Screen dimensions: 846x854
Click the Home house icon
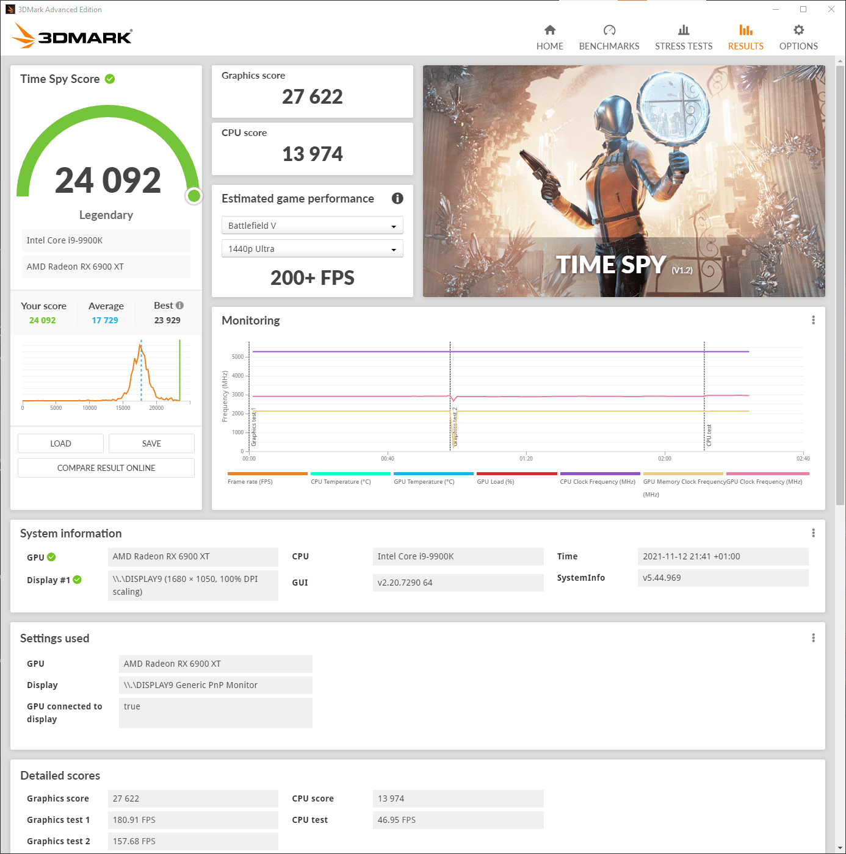click(550, 30)
